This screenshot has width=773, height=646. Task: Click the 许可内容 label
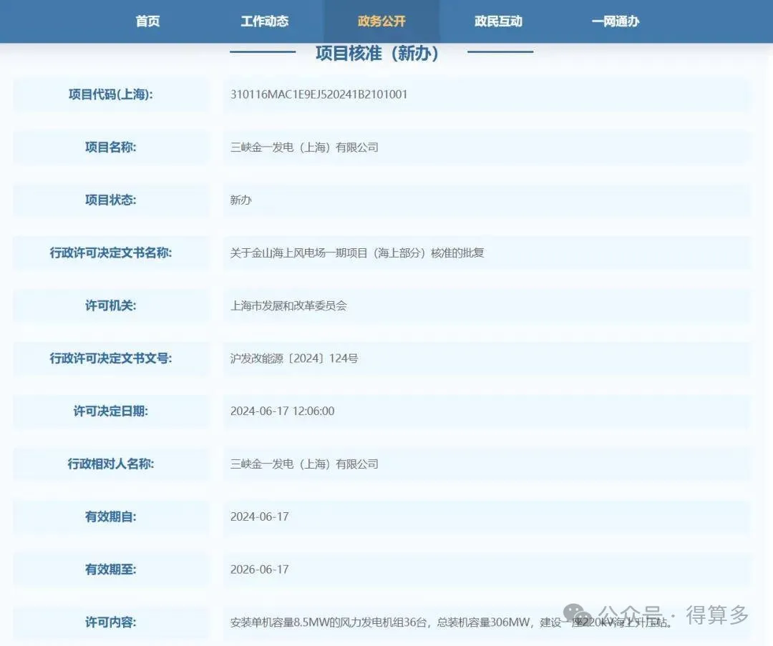(x=110, y=622)
